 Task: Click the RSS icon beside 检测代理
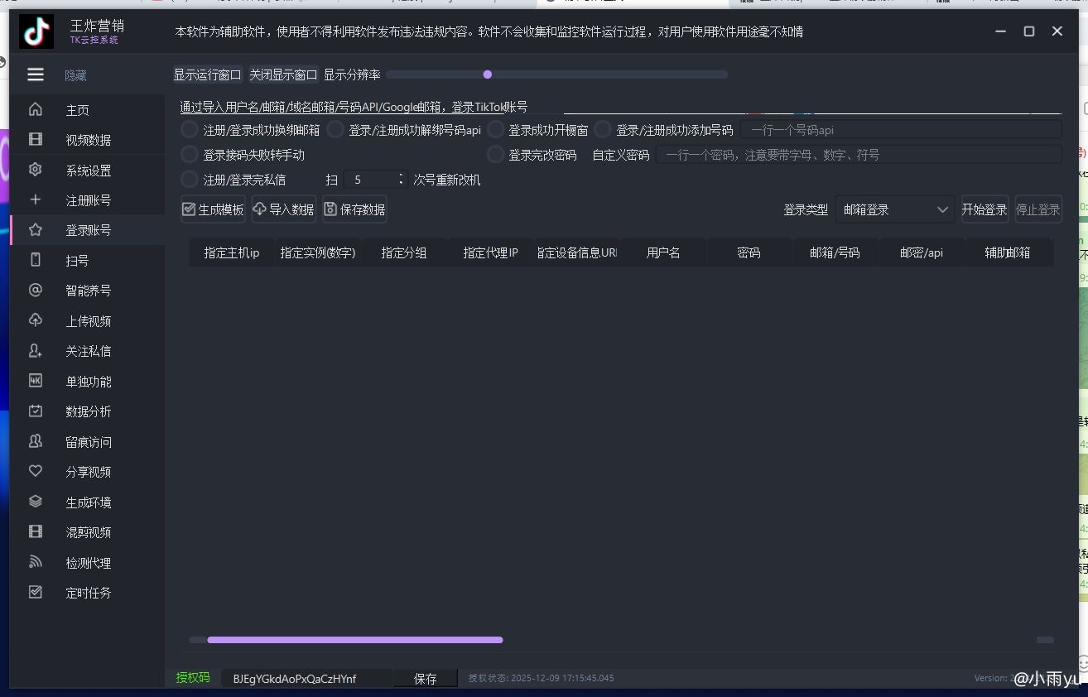pos(36,562)
